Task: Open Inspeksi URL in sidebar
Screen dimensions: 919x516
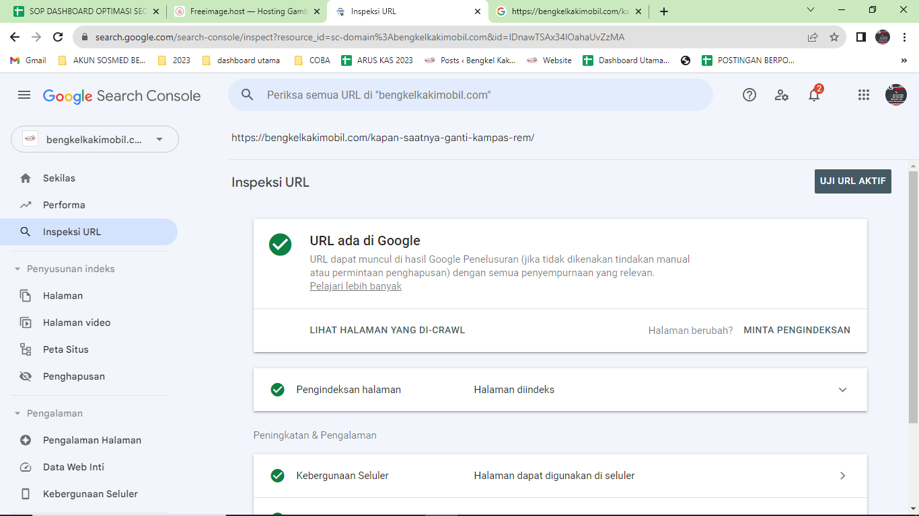Action: tap(89, 232)
